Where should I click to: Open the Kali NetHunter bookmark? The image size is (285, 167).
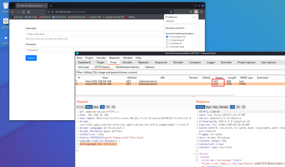point(77,17)
